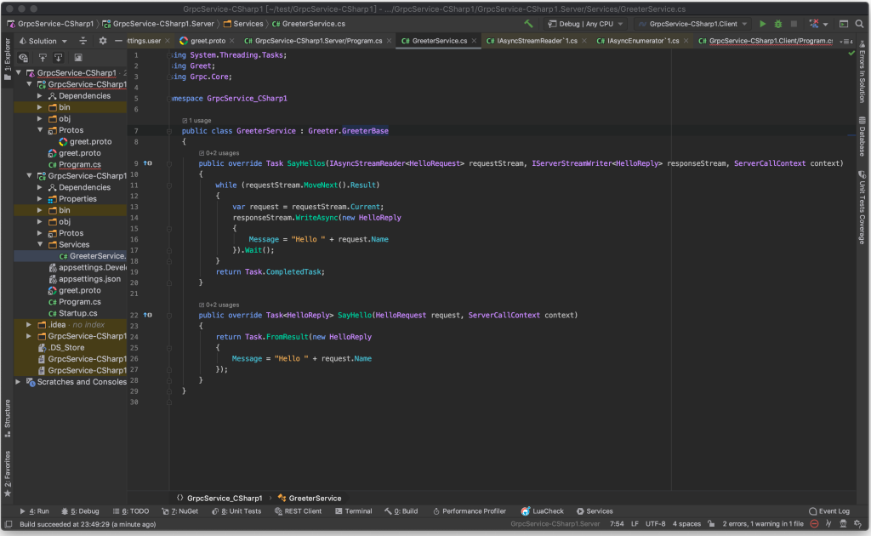Close the GreeterService.cs editor tab
871x536 pixels.
[x=474, y=41]
